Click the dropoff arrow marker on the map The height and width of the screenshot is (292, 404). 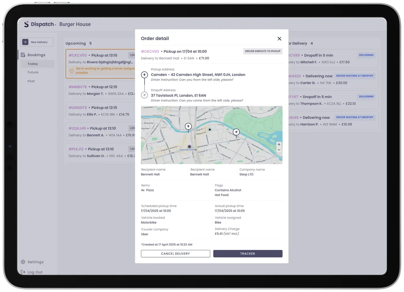[x=236, y=132]
